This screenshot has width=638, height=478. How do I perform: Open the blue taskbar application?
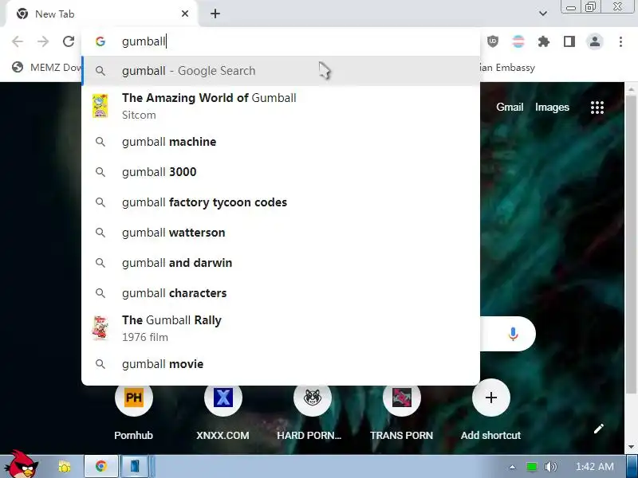coord(136,466)
